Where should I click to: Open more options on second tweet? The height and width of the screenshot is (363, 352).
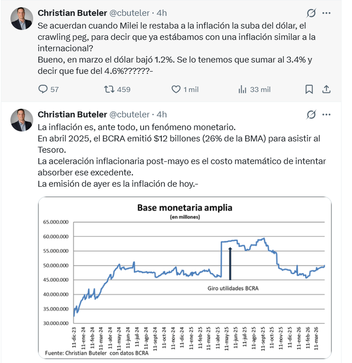[x=326, y=115]
